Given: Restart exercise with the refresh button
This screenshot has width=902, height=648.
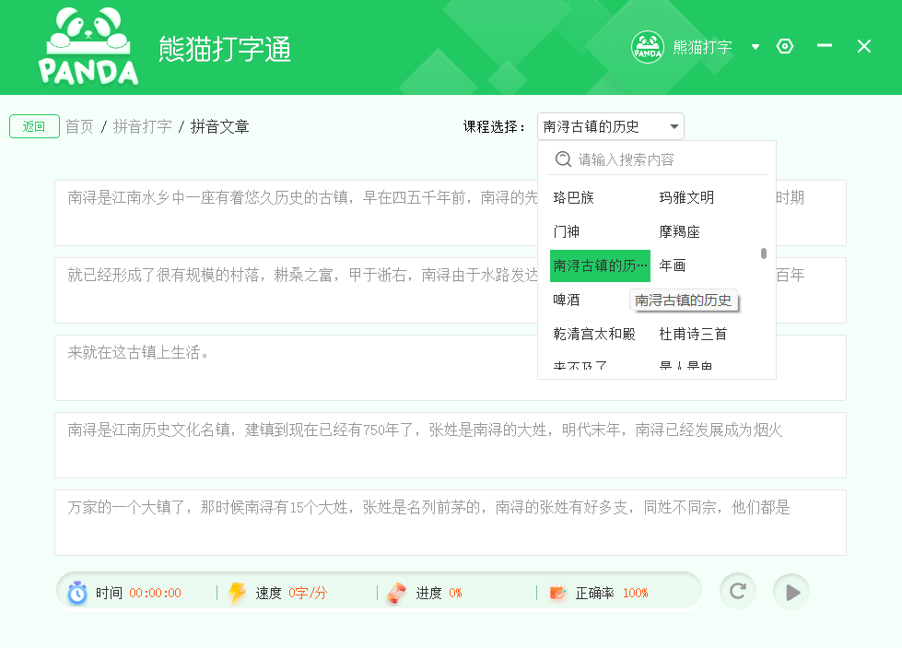Looking at the screenshot, I should [x=738, y=591].
